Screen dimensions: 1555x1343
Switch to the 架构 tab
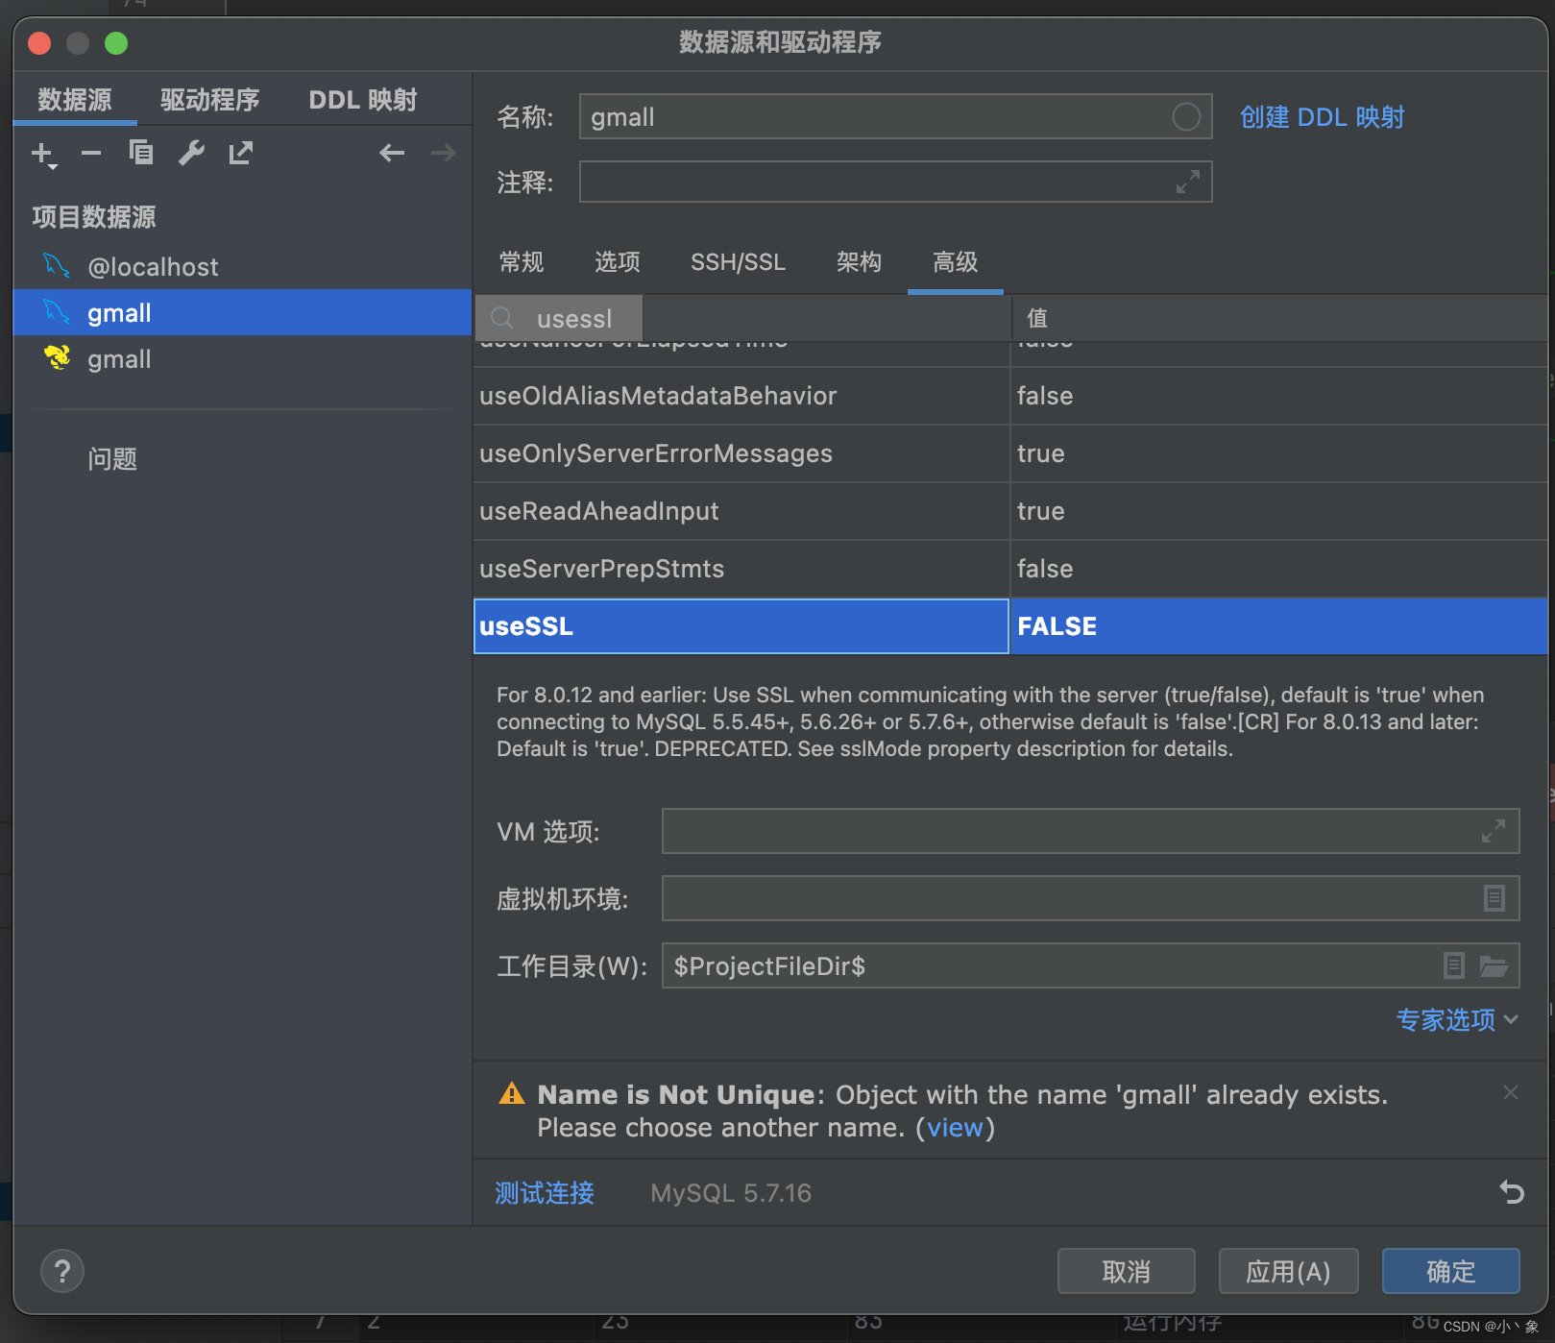[859, 262]
